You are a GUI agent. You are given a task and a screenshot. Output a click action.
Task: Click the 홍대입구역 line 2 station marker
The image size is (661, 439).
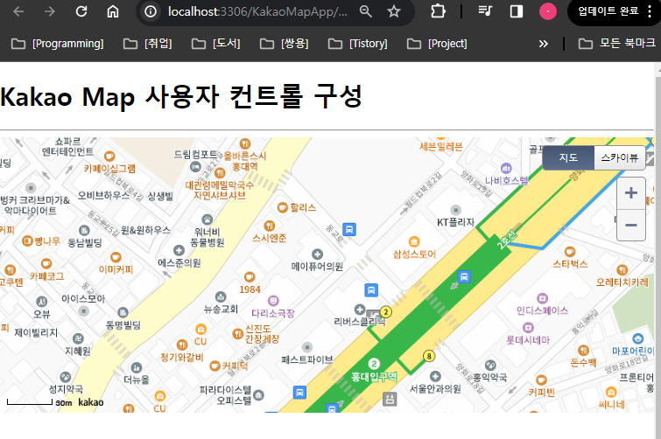point(374,363)
